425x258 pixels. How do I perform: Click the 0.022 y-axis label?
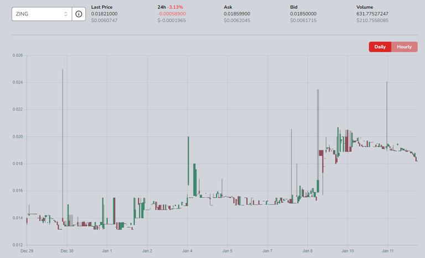coord(18,109)
